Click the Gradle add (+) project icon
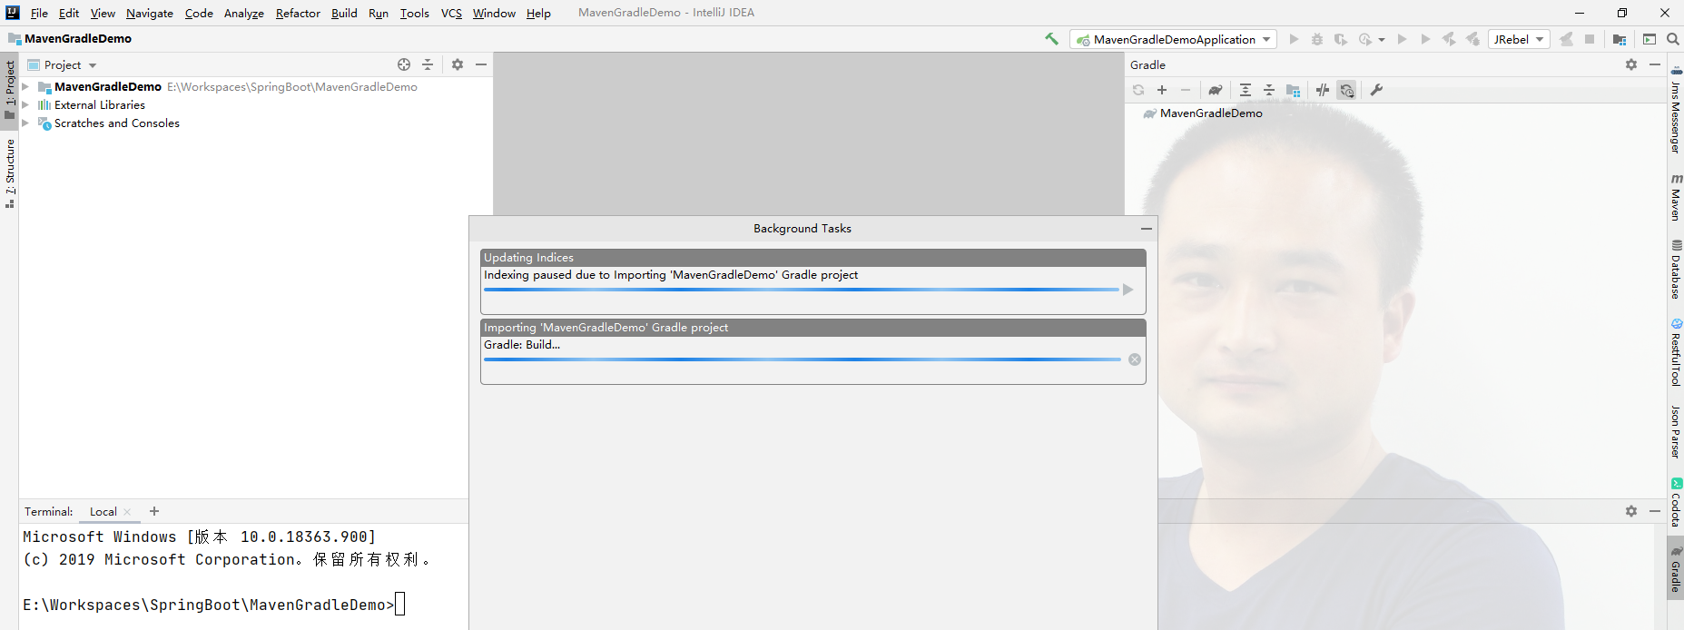Viewport: 1684px width, 630px height. coord(1162,90)
